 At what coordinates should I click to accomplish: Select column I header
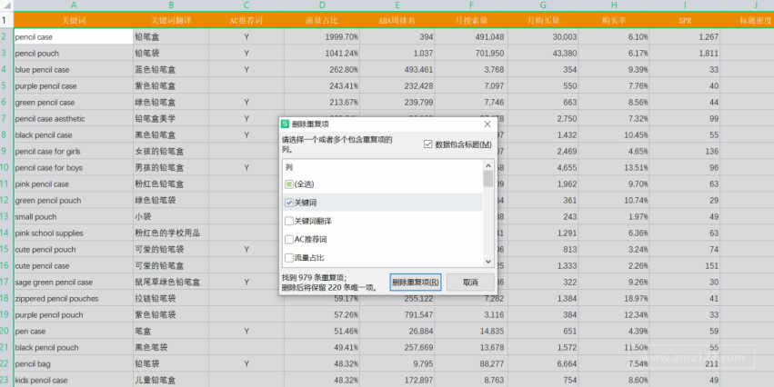[685, 5]
